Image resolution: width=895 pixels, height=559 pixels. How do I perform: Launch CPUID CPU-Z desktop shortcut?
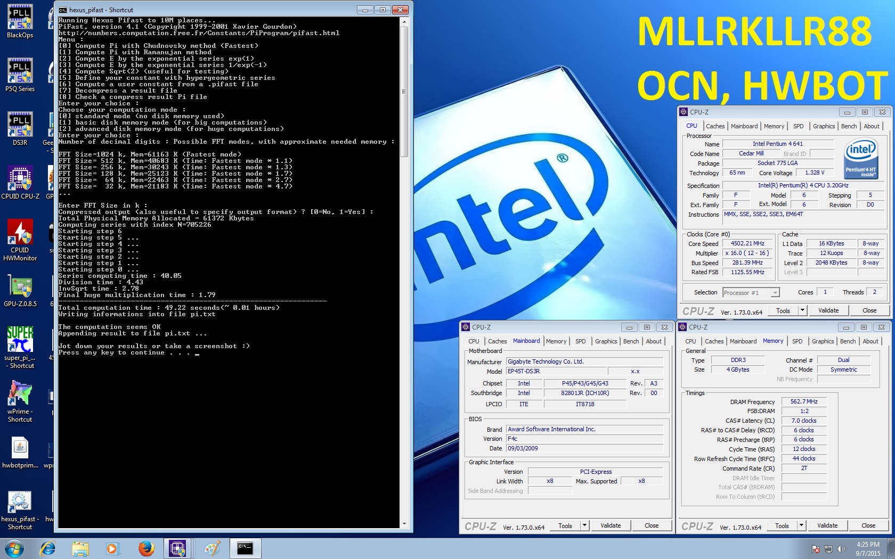pos(20,183)
